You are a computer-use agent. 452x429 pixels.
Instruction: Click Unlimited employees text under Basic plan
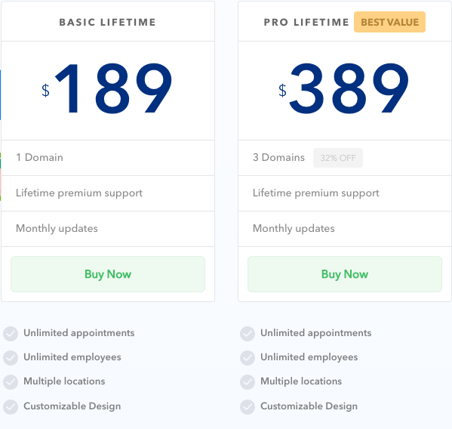(72, 357)
